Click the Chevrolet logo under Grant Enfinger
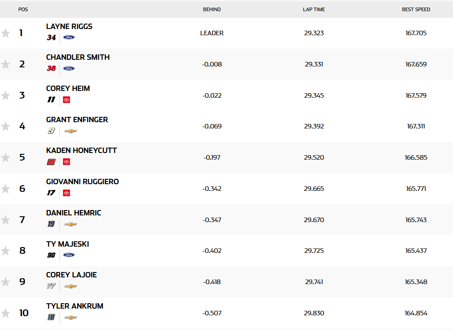 tap(71, 131)
